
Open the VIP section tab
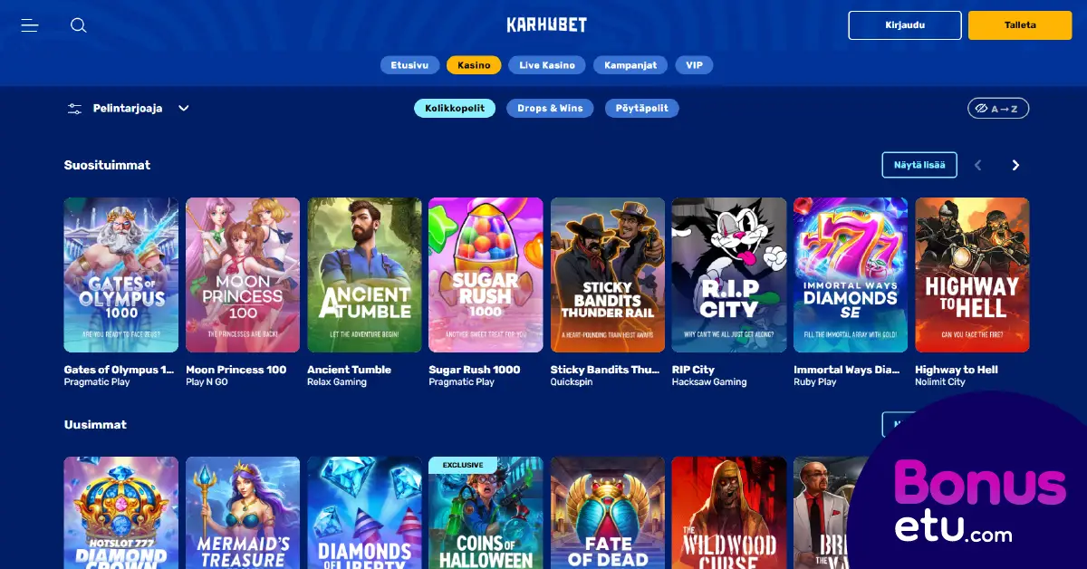click(695, 65)
